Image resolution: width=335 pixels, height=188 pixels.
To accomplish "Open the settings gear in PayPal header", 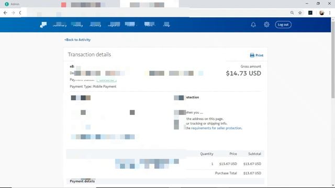I will [266, 25].
